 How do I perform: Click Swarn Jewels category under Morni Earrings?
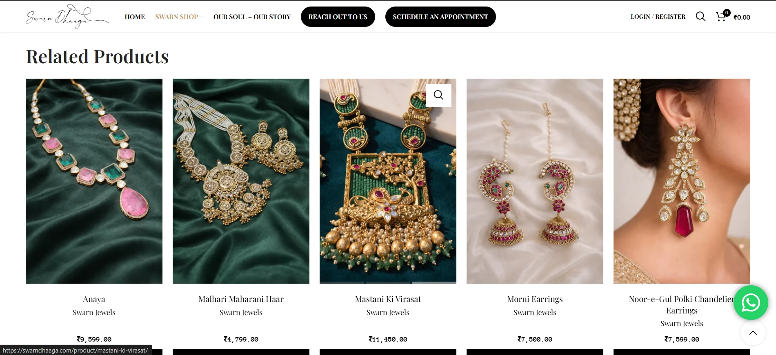coord(535,313)
